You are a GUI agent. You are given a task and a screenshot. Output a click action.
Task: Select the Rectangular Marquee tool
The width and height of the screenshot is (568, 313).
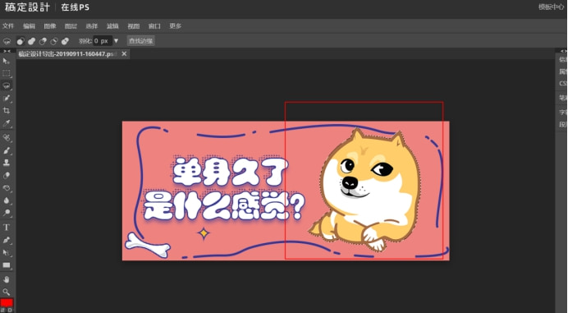(7, 73)
